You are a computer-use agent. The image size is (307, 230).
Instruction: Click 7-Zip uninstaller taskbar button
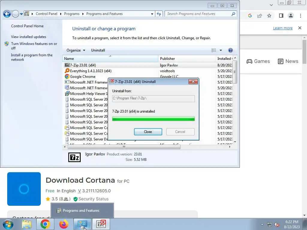(101, 224)
